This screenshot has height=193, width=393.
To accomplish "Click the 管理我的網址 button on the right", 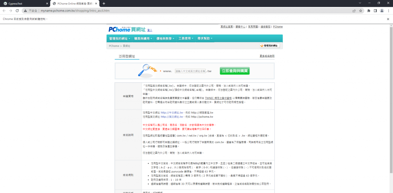I will point(270,46).
